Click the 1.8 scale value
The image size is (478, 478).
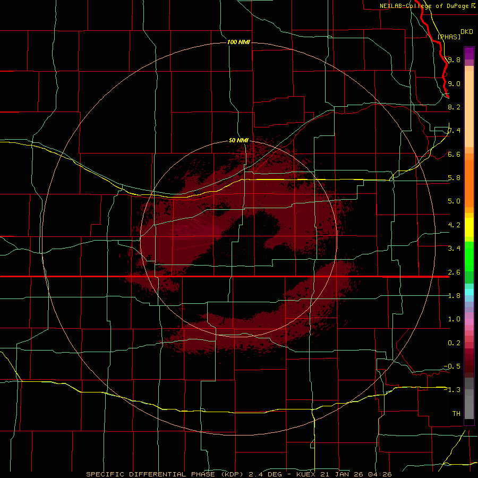click(x=454, y=296)
